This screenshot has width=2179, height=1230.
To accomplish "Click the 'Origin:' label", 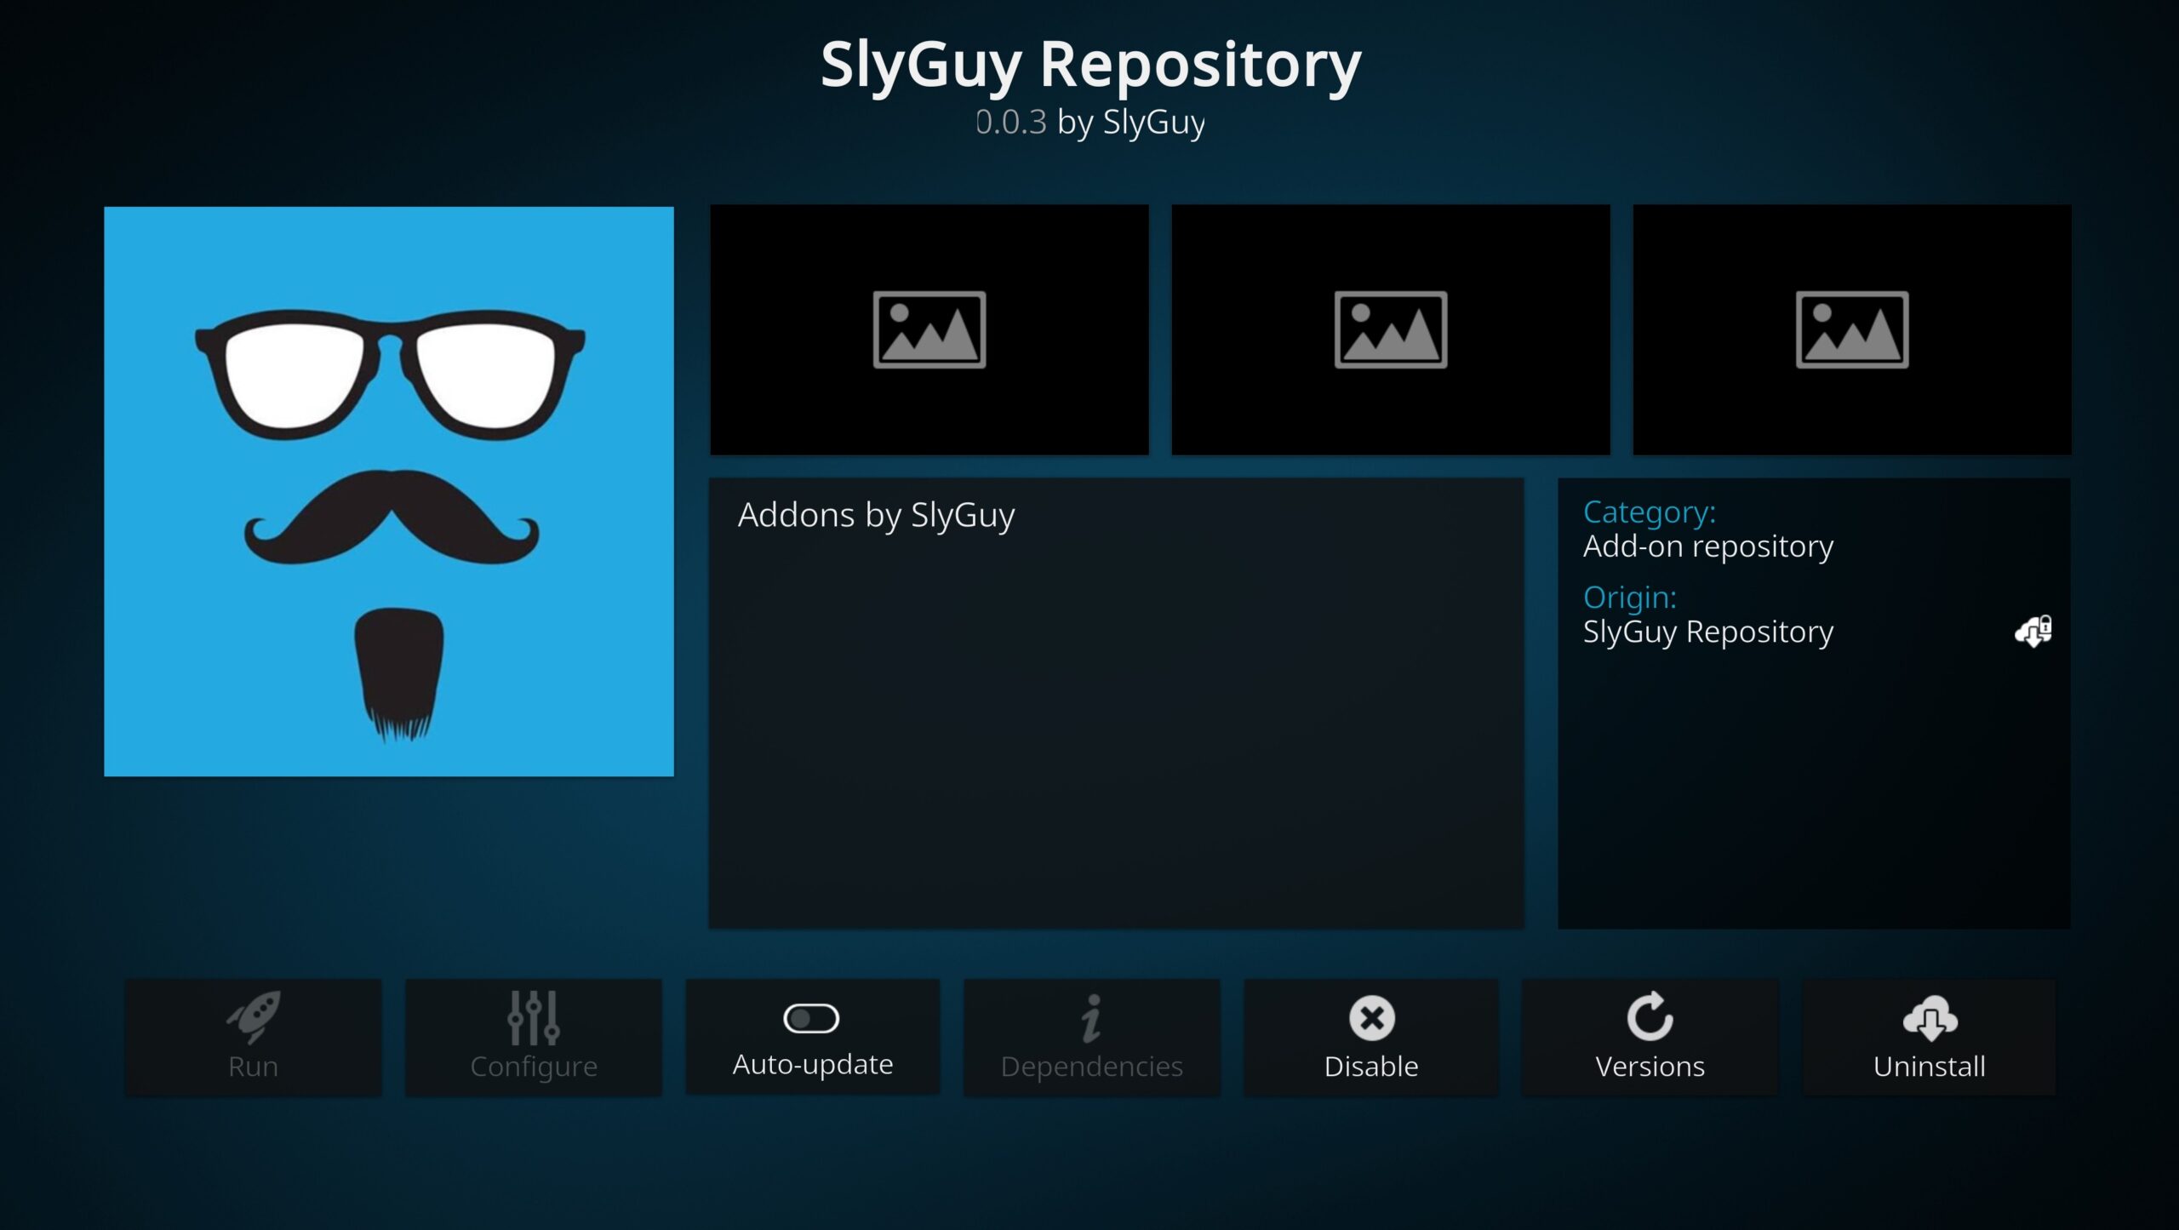I will click(1630, 598).
